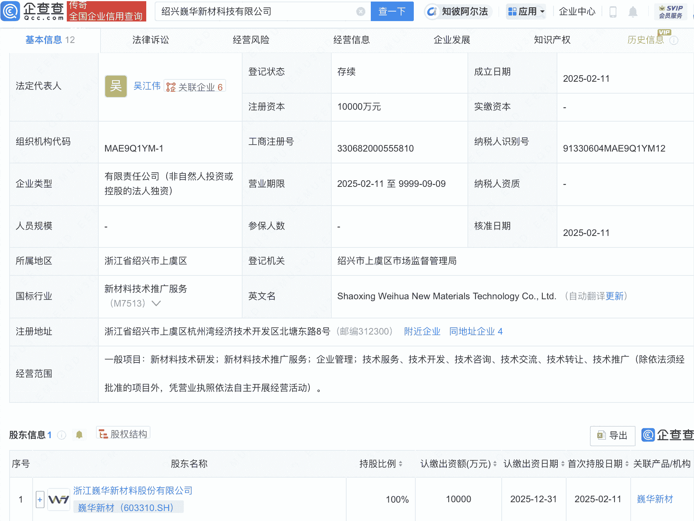Open the 浙江巍华新材料股份有限公司 shareholder link
The image size is (694, 521).
[x=132, y=490]
